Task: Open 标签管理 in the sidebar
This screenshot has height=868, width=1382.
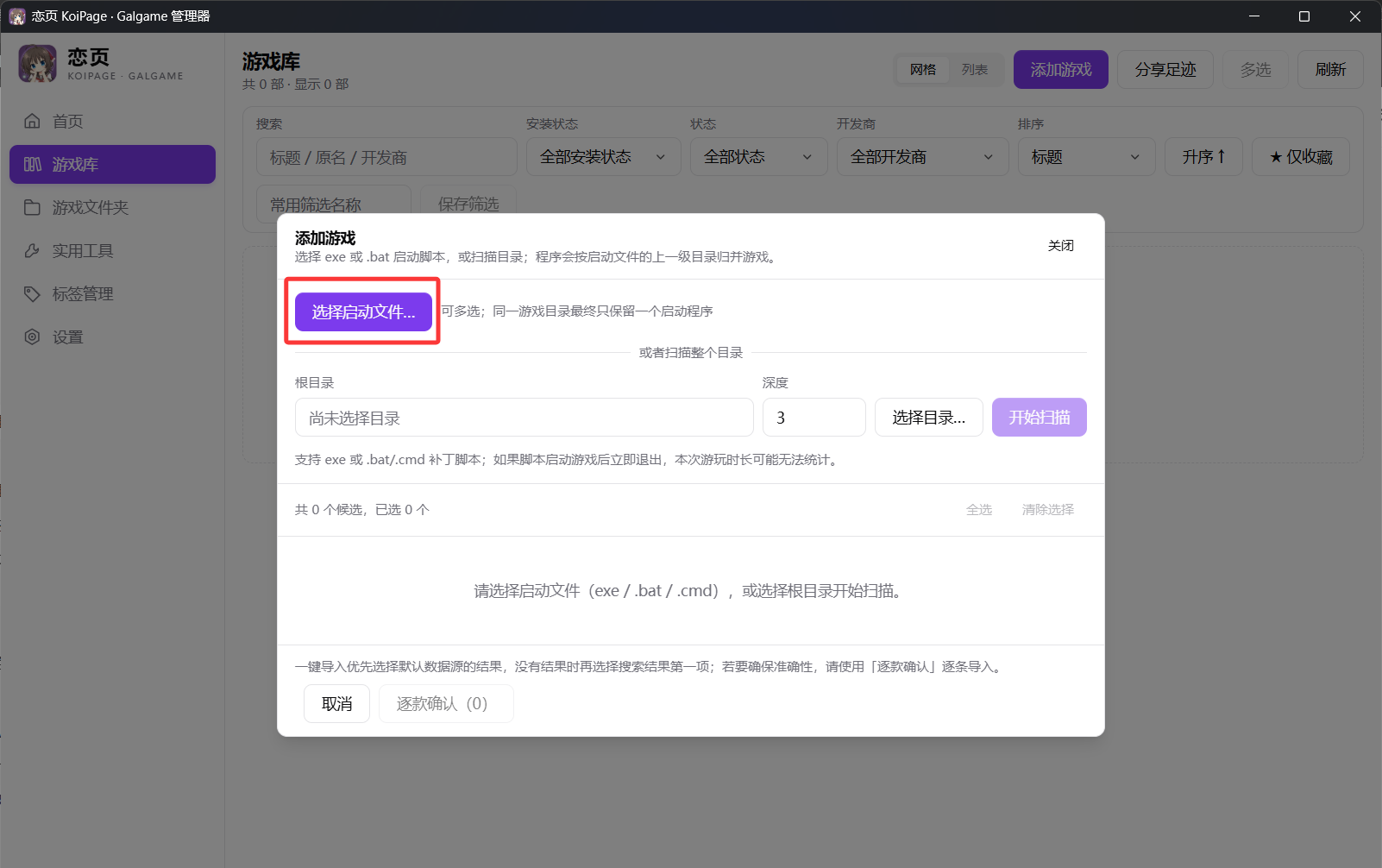Action: pyautogui.click(x=112, y=293)
